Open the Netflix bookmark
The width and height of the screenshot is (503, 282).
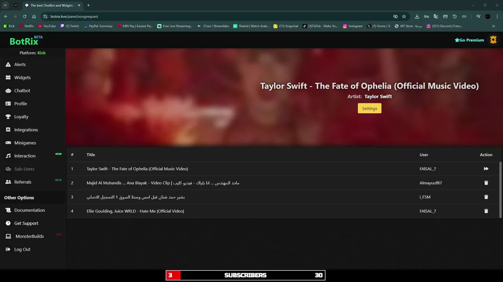tap(27, 26)
